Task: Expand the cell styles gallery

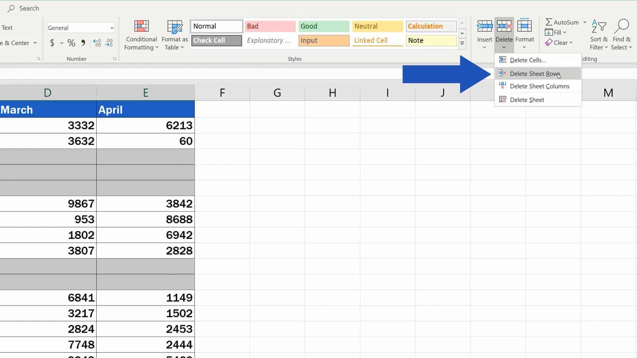Action: (462, 43)
